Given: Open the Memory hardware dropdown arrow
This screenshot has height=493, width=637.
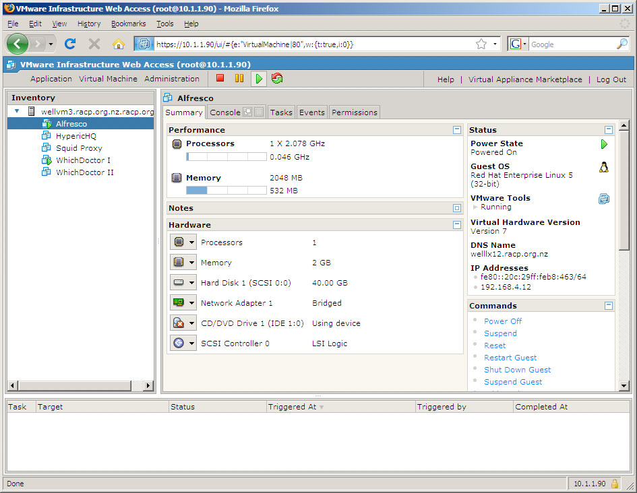Looking at the screenshot, I should click(191, 262).
